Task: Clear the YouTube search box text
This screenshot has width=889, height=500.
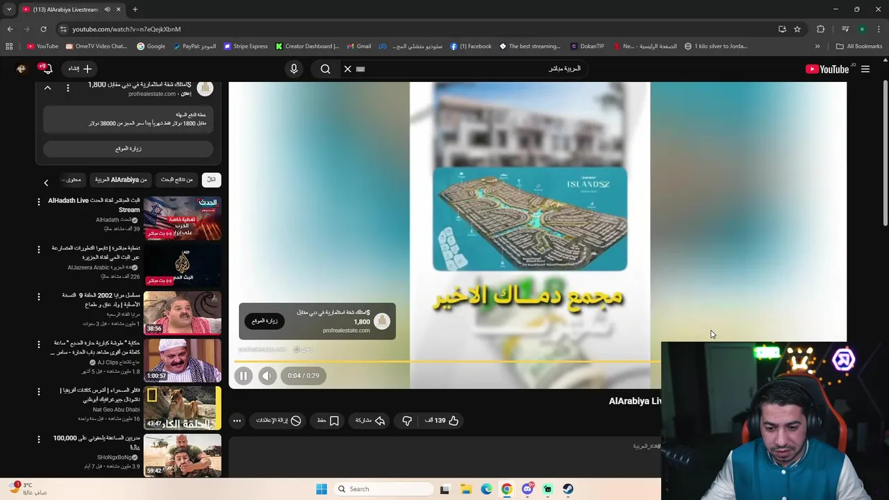Action: click(x=348, y=69)
